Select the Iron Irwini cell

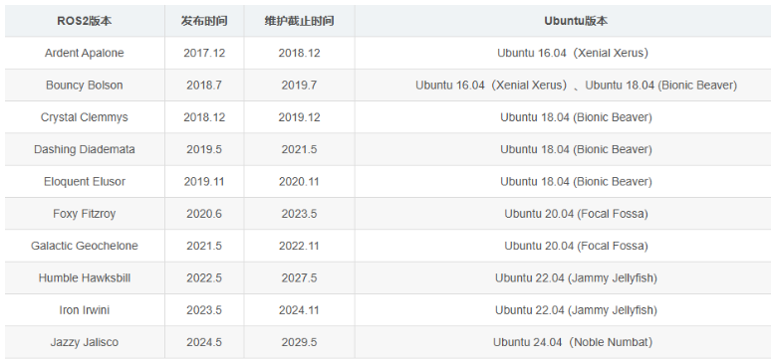[x=85, y=310]
